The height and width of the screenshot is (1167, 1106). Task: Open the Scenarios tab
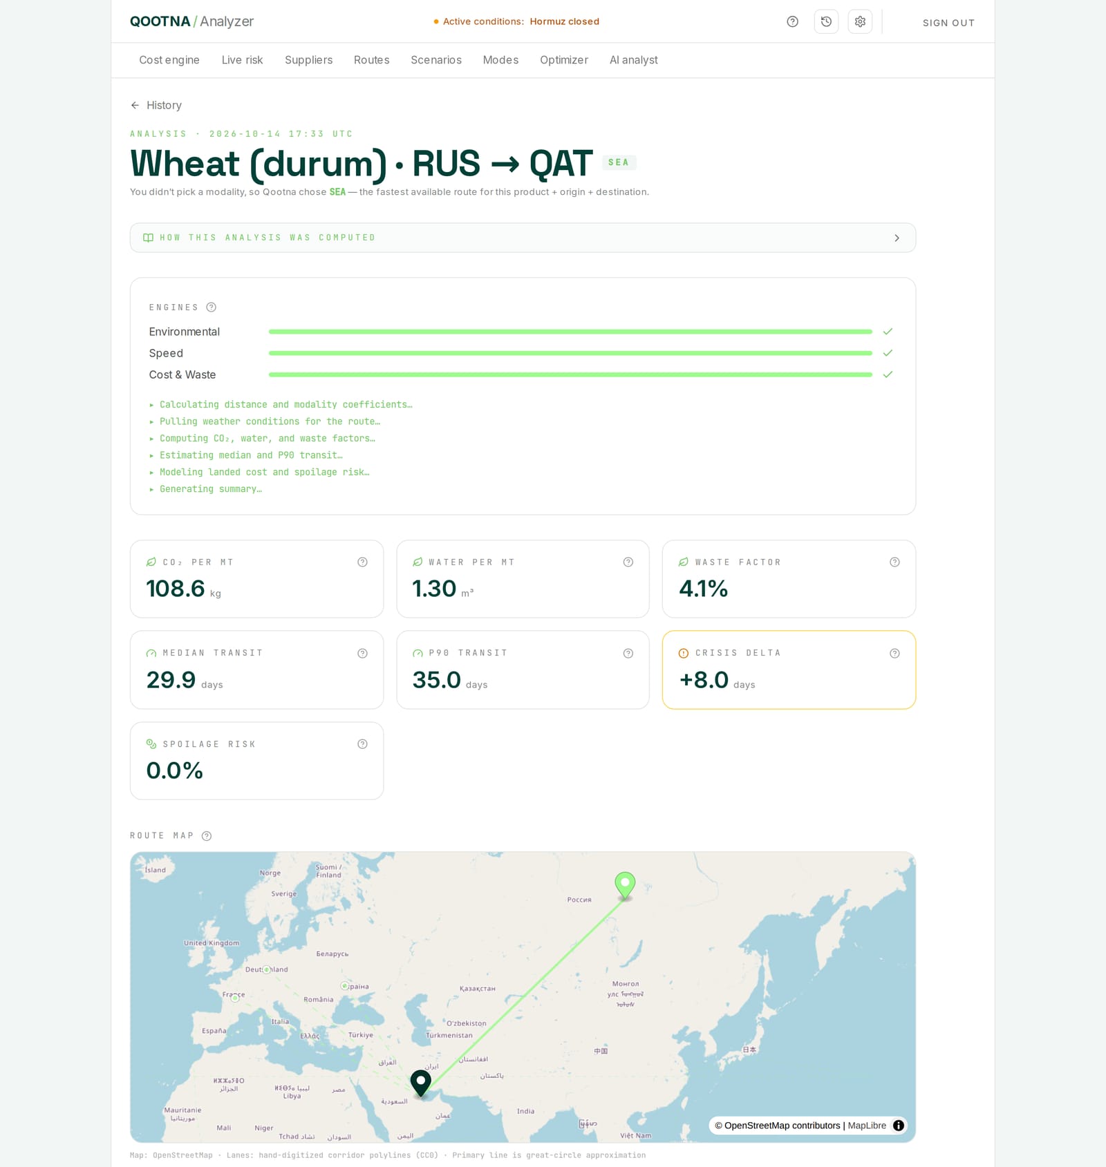point(436,60)
